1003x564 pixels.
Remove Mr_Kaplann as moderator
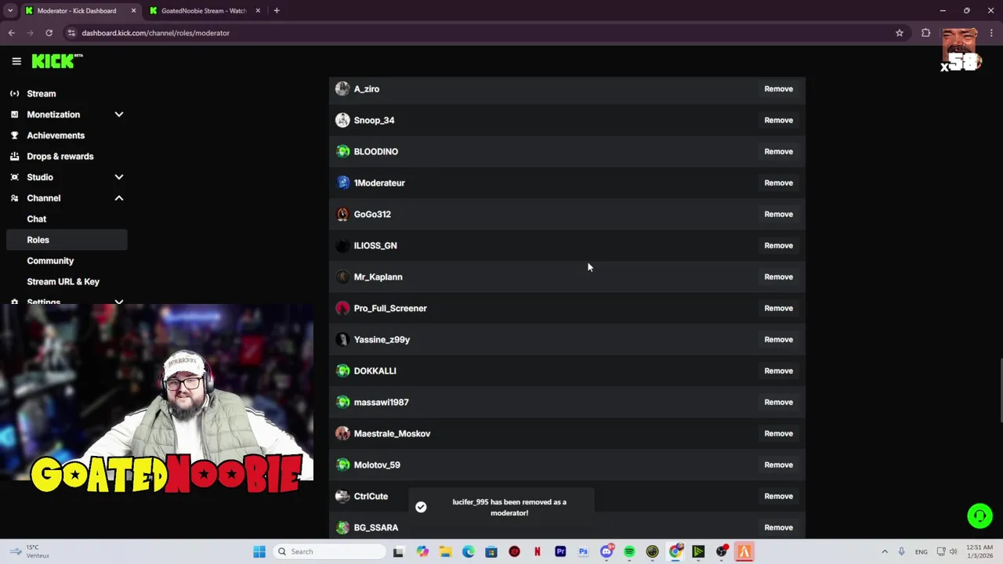point(778,277)
